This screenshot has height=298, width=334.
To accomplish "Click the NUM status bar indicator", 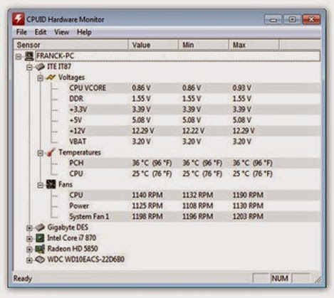I will 280,278.
